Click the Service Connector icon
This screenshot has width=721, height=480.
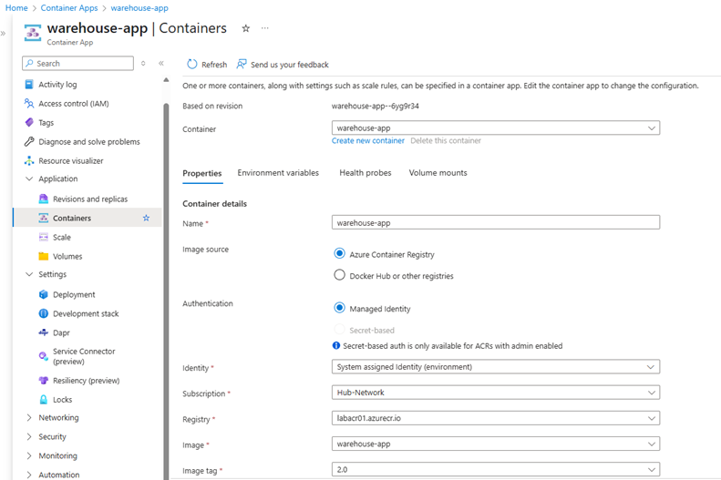(x=43, y=356)
